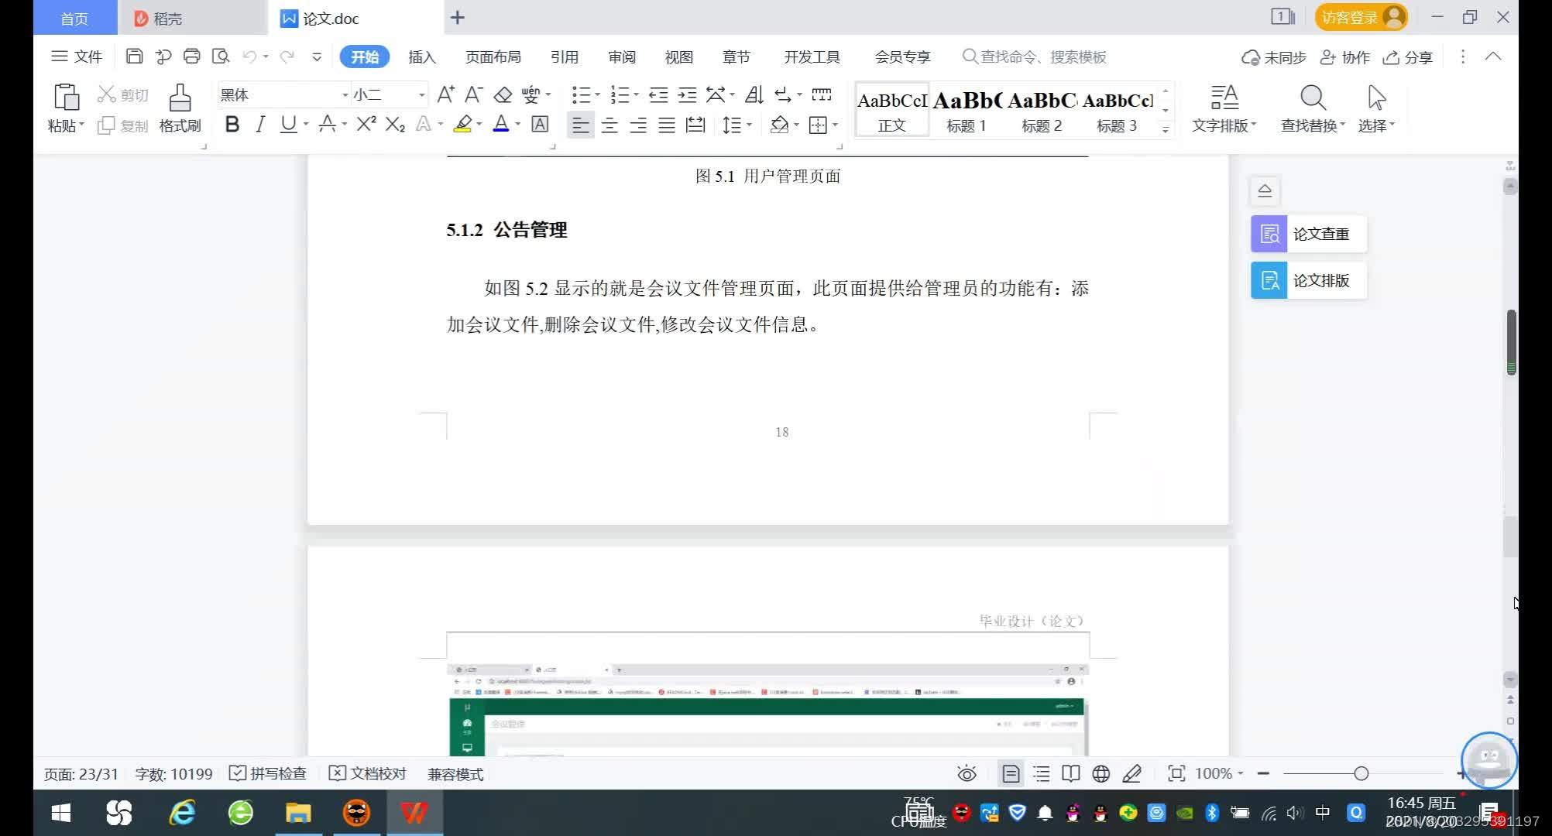Open the 论文查重 paper check tool
The image size is (1552, 836).
(1309, 234)
